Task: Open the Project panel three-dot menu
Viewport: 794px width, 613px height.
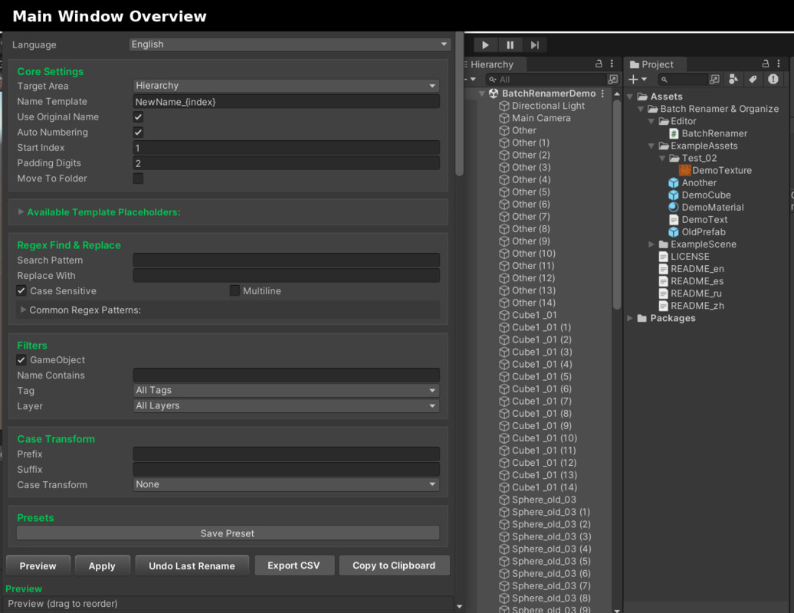Action: click(x=779, y=64)
